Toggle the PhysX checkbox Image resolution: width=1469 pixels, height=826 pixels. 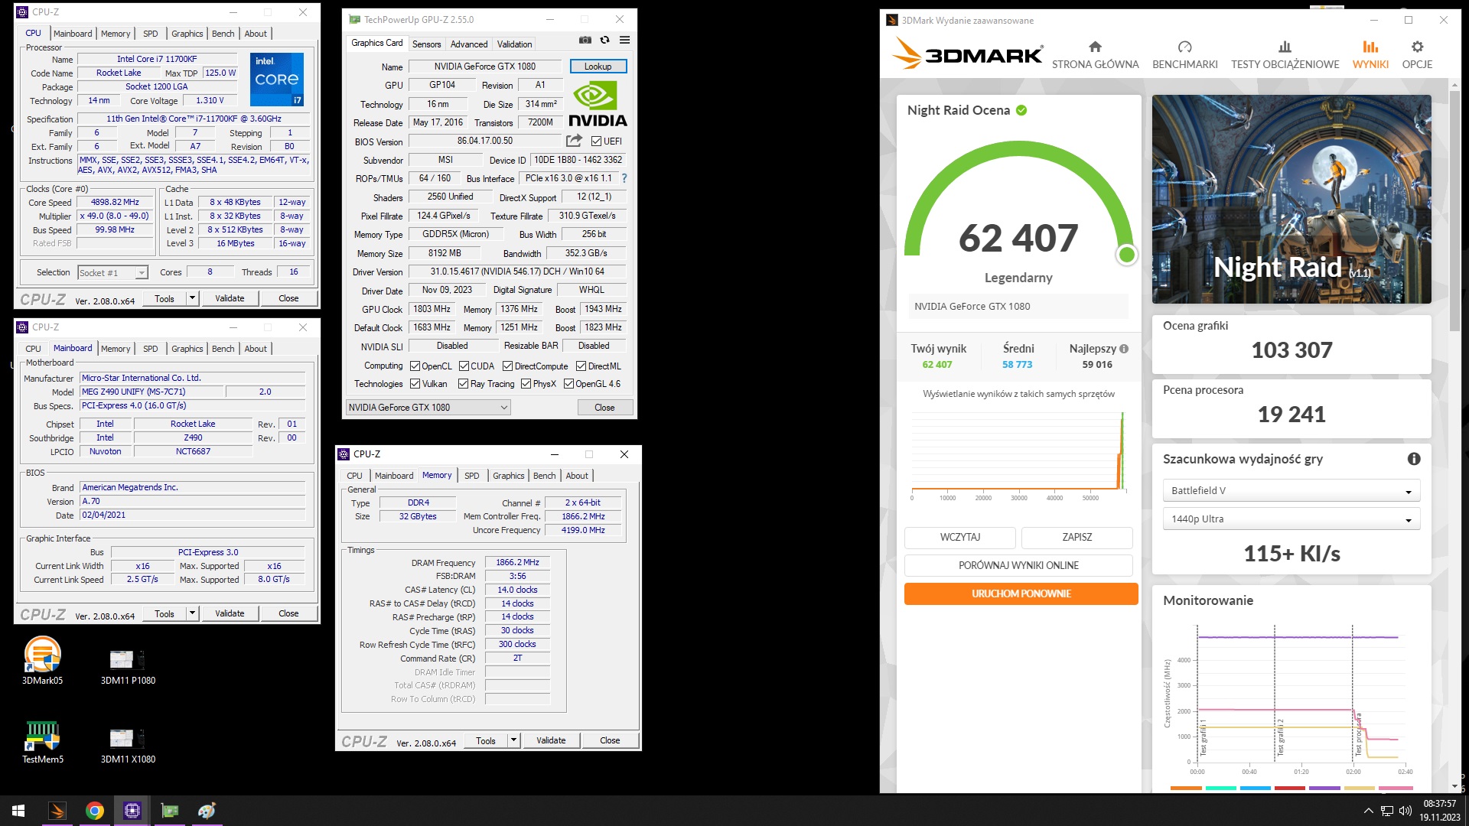coord(526,384)
